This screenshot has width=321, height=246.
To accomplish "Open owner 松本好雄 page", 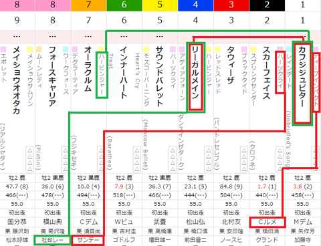I will pos(17,240).
